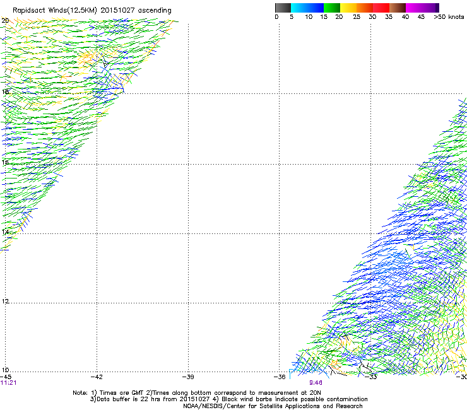Click the longitude label "-33" on the bottom axis

click(371, 377)
